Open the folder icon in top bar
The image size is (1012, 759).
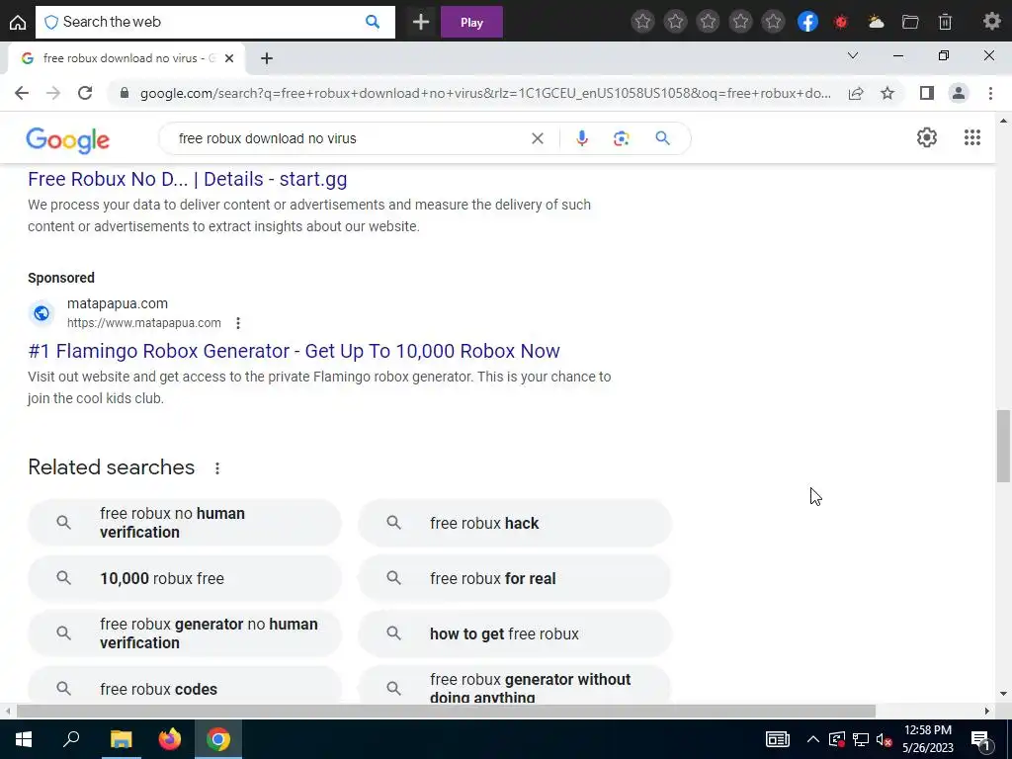pos(910,22)
